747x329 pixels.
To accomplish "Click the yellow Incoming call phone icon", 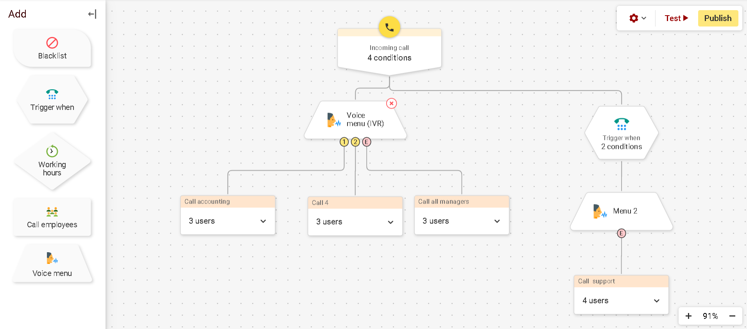I will [x=389, y=27].
